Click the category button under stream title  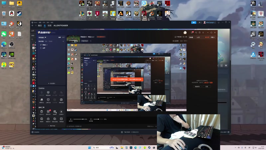click(x=85, y=41)
